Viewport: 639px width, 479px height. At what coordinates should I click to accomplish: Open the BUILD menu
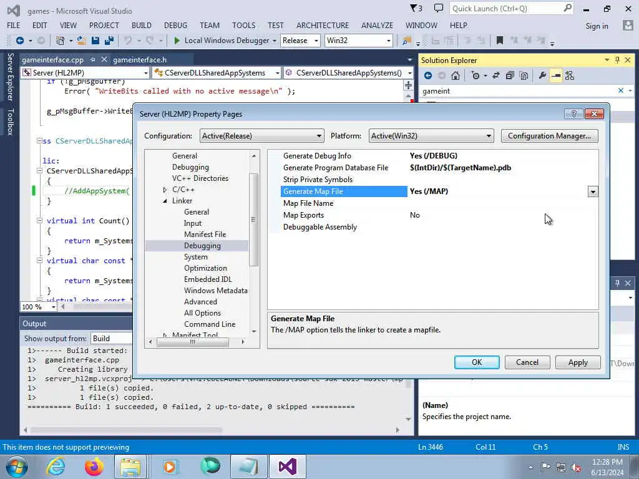(x=142, y=25)
